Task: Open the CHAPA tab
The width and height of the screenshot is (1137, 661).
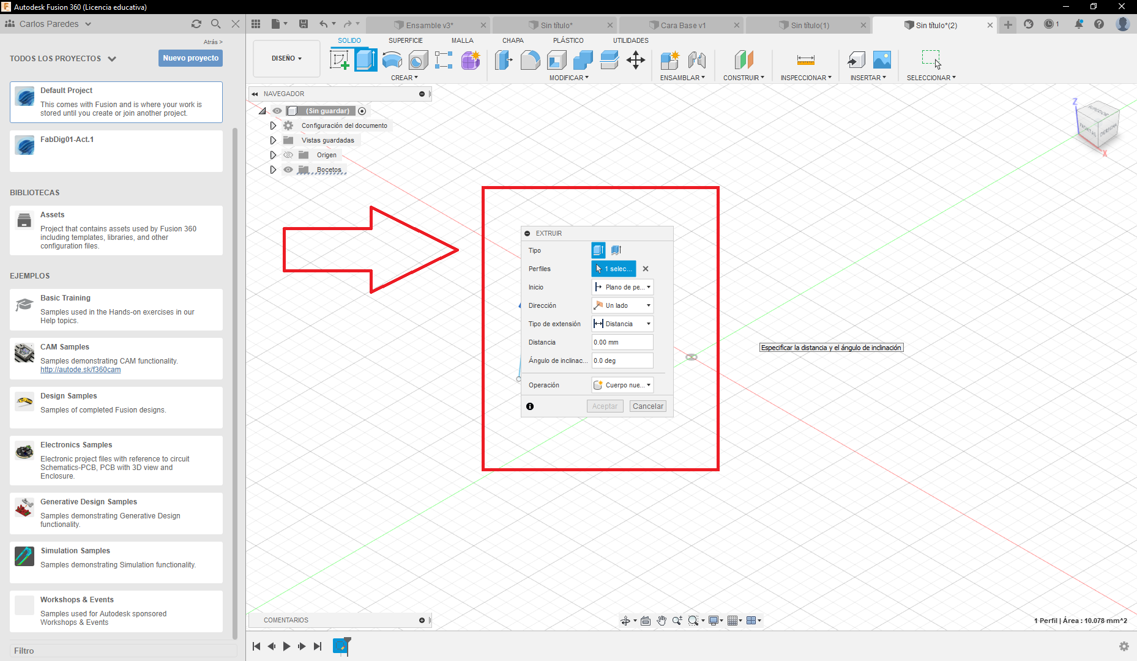Action: (513, 40)
